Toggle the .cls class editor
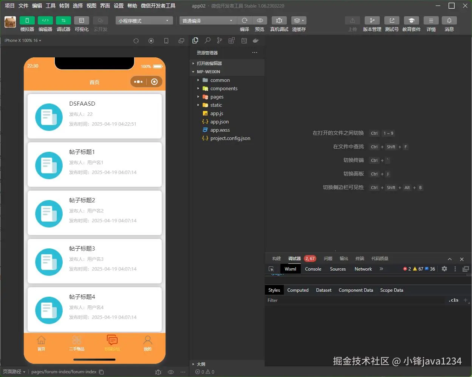Screen dimensions: 472x377 [453, 300]
